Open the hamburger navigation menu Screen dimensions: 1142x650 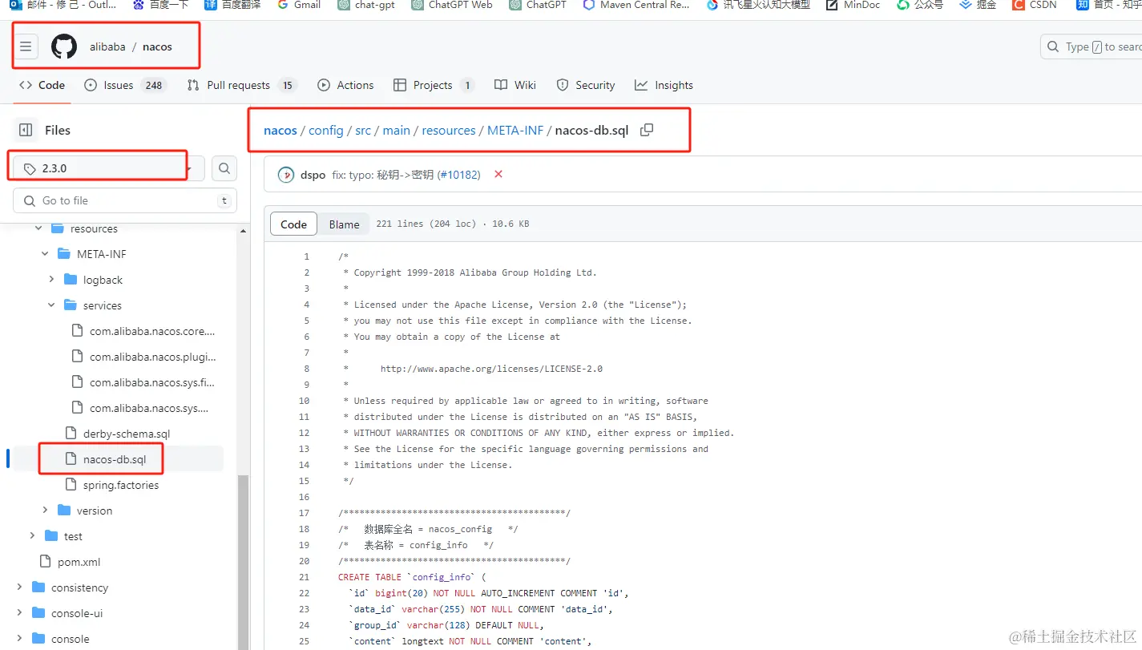click(26, 46)
